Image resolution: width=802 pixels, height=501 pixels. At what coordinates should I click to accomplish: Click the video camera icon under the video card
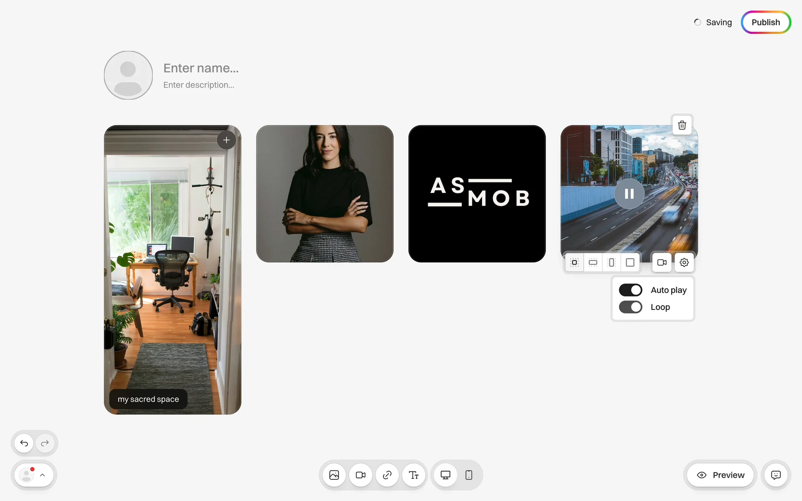pos(662,262)
